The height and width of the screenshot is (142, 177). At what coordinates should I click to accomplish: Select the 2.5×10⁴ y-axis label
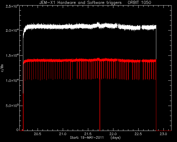tap(12, 6)
